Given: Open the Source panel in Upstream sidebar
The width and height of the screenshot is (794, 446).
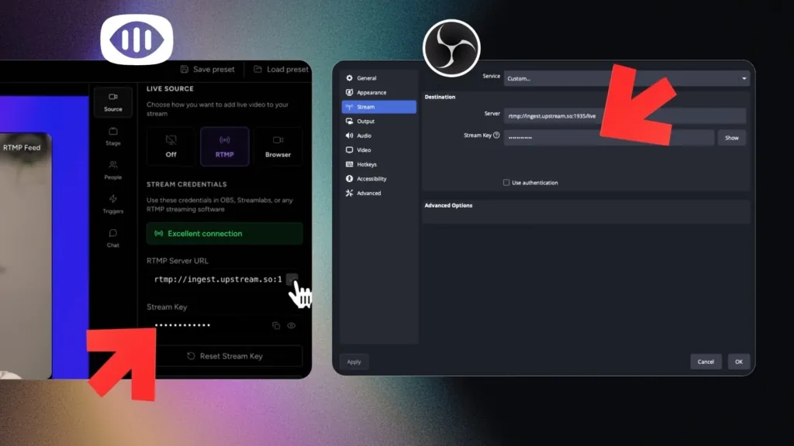Looking at the screenshot, I should 113,102.
